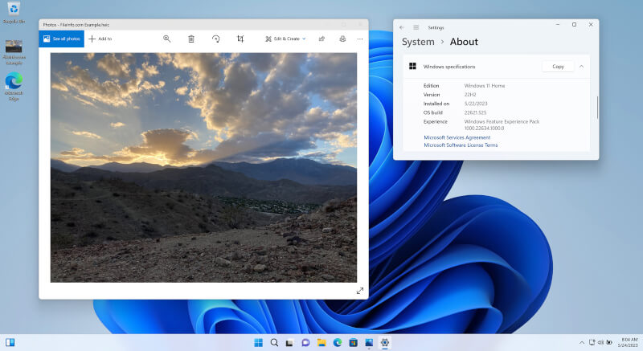Open See more ellipsis menu in Photos

point(359,39)
